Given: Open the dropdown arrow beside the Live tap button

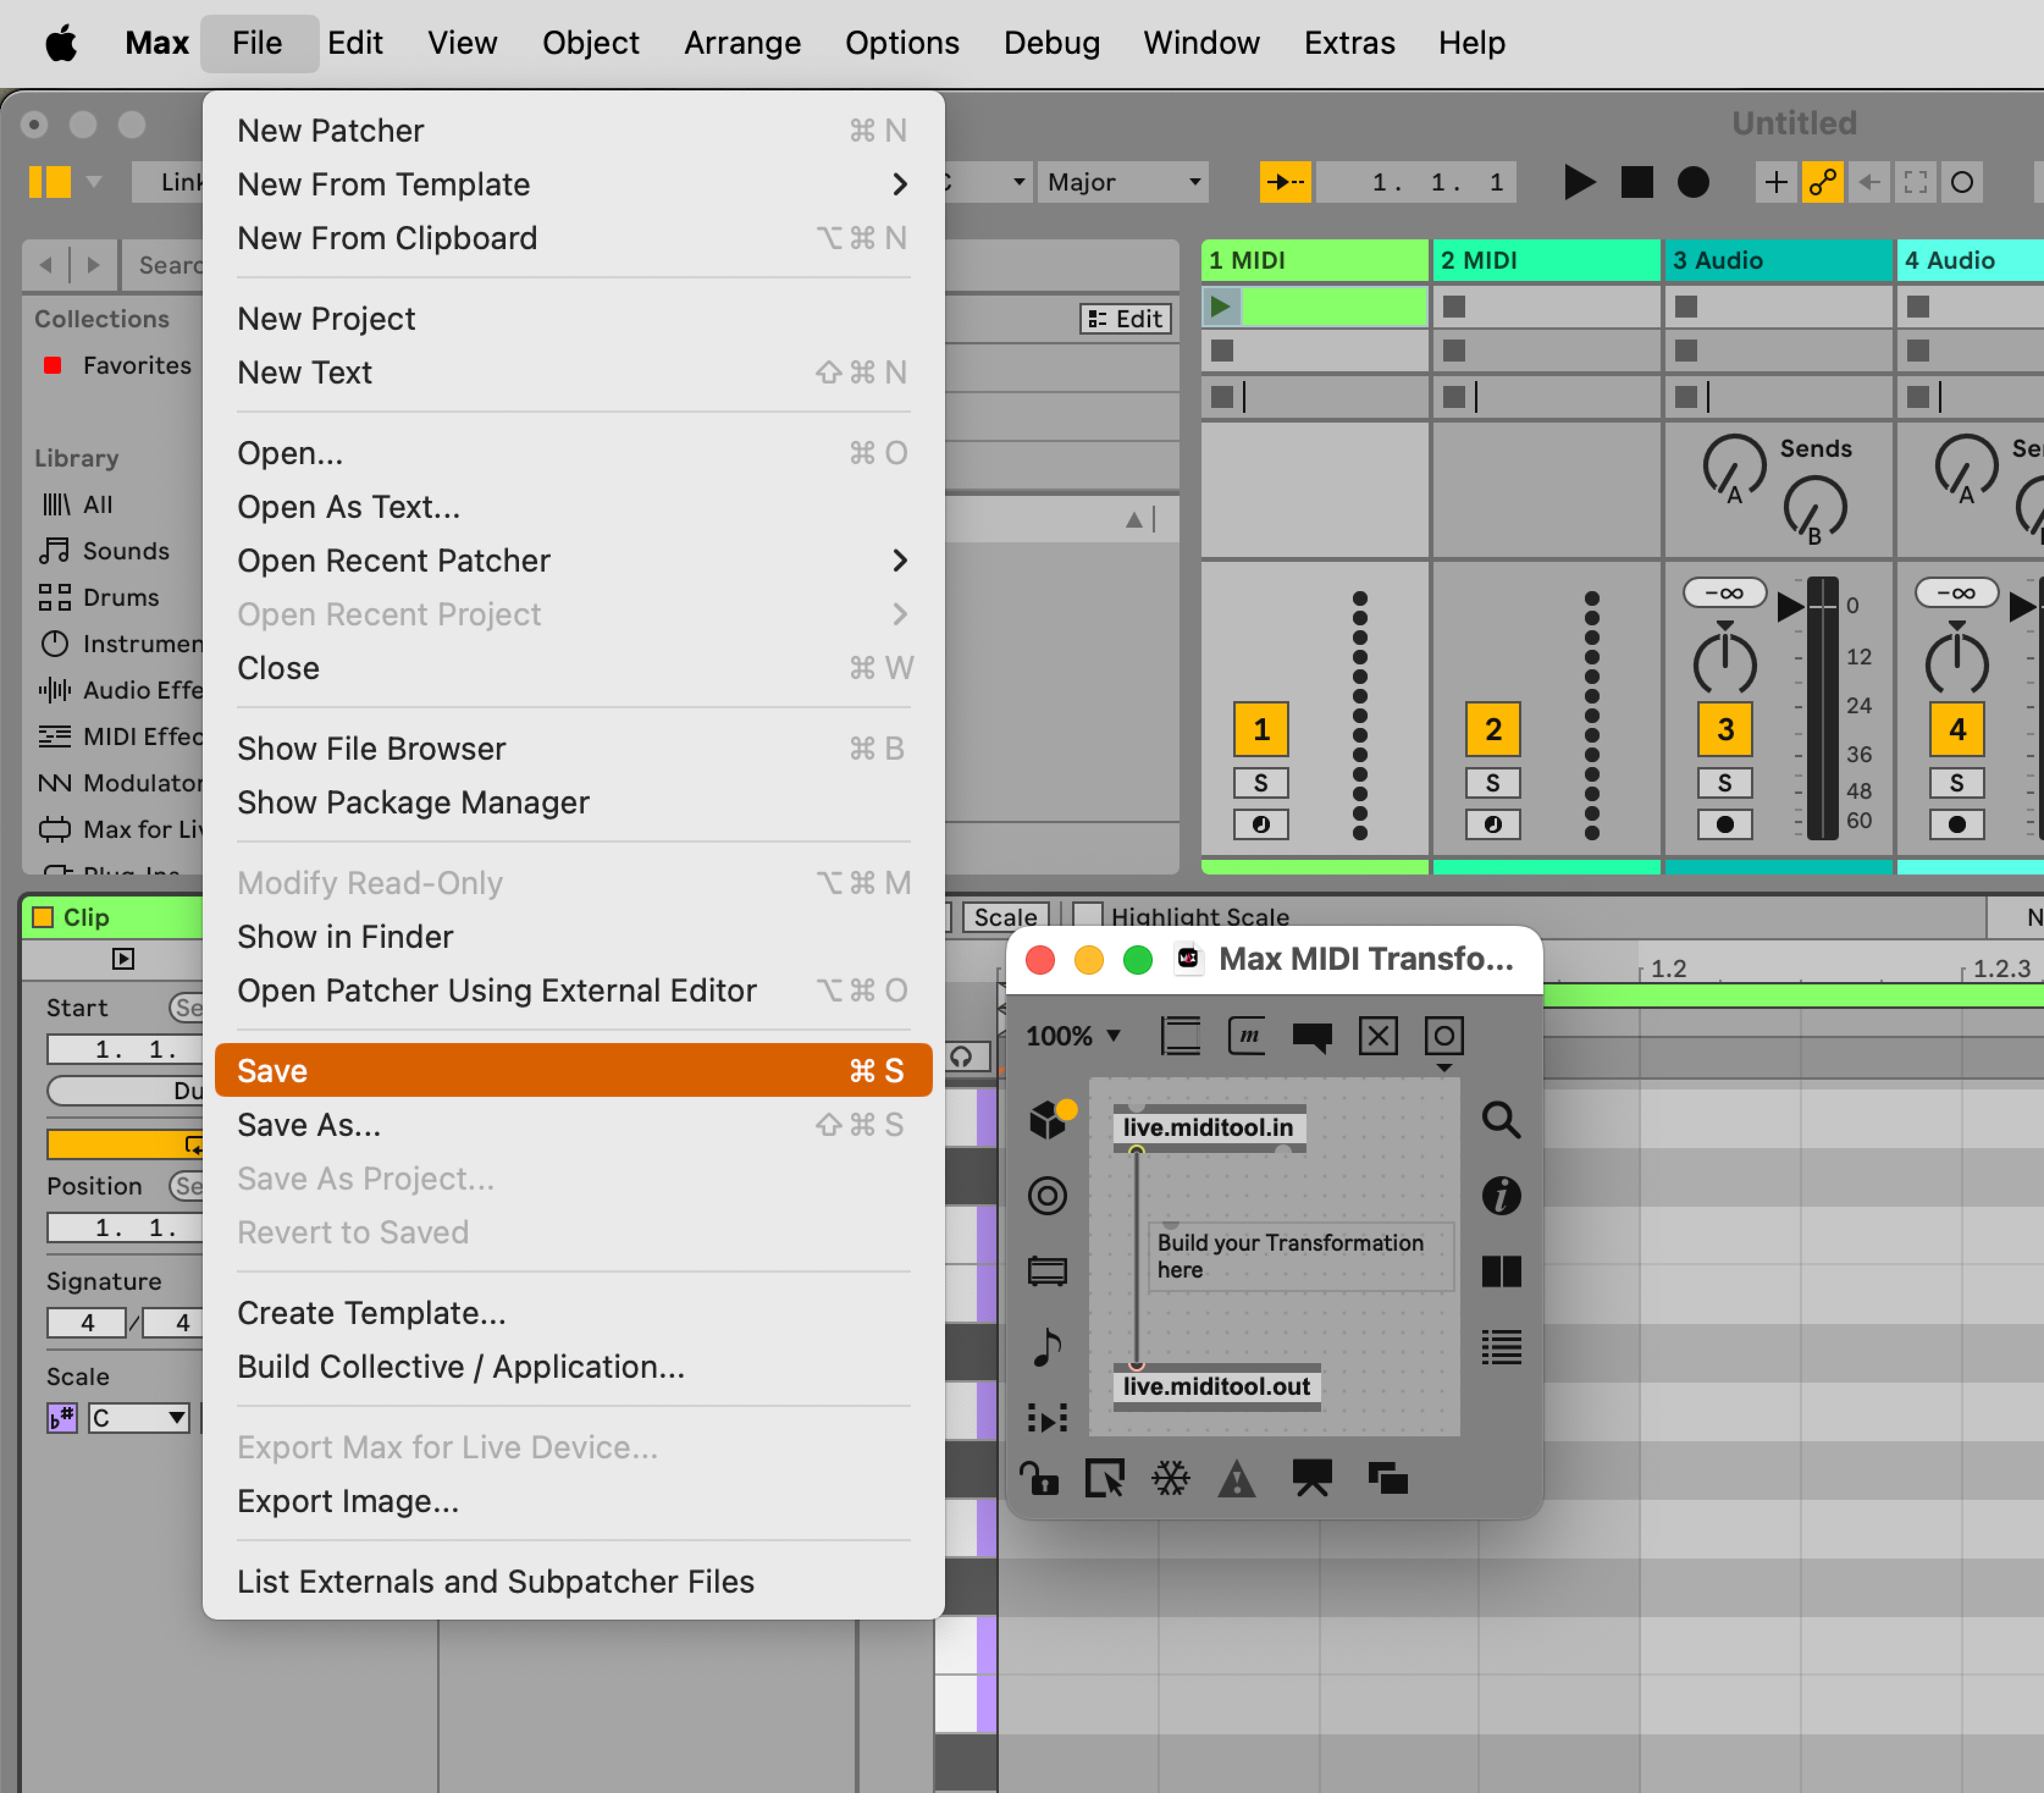Looking at the screenshot, I should 94,182.
